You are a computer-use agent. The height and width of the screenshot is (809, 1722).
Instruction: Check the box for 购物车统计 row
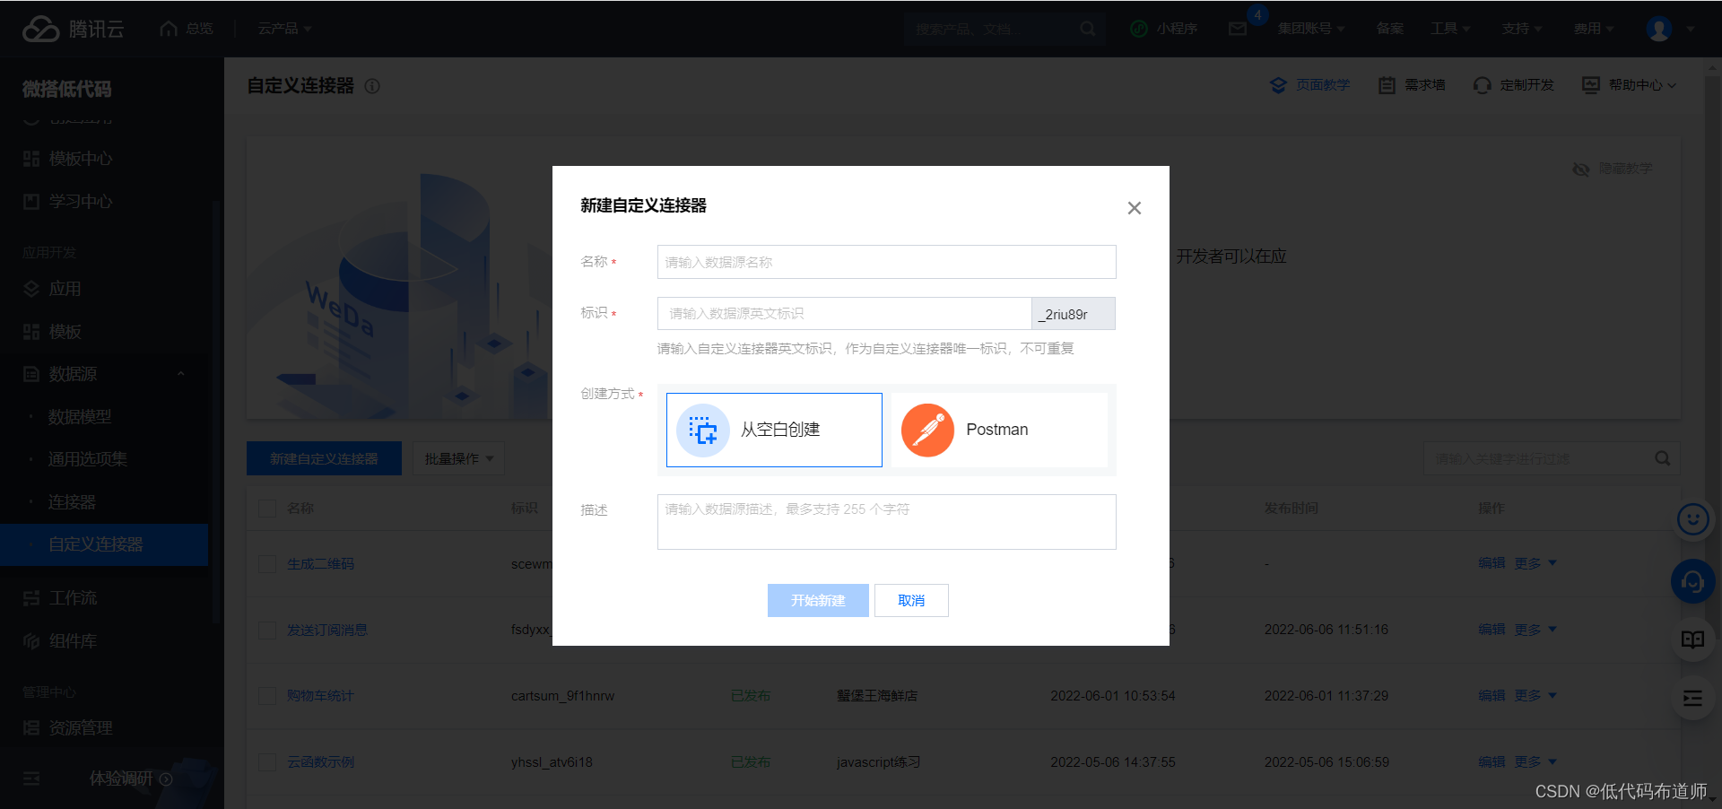pyautogui.click(x=267, y=696)
